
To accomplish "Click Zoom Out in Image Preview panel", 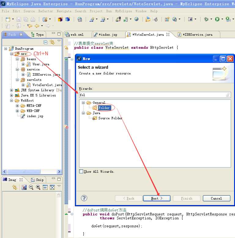I will click(31, 187).
